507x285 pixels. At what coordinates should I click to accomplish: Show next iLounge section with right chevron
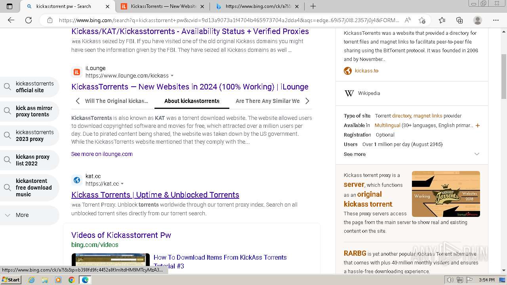(307, 101)
